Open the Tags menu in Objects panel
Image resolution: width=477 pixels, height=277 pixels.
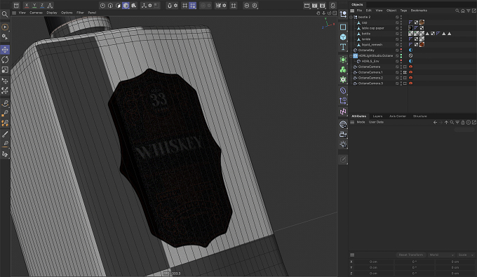(x=403, y=11)
